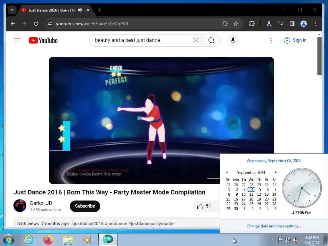328x246 pixels.
Task: Clear the YouTube search query
Action: click(x=196, y=40)
